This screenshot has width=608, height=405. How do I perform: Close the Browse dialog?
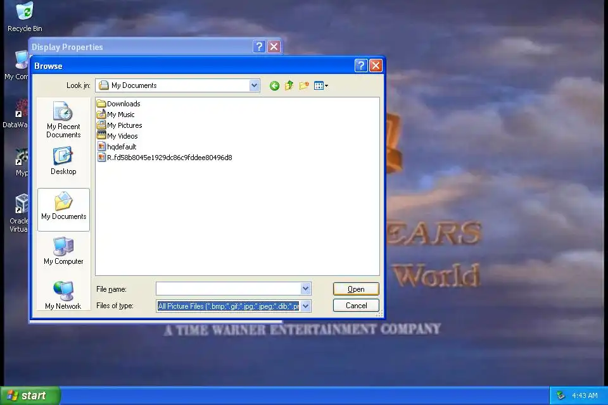[x=376, y=66]
